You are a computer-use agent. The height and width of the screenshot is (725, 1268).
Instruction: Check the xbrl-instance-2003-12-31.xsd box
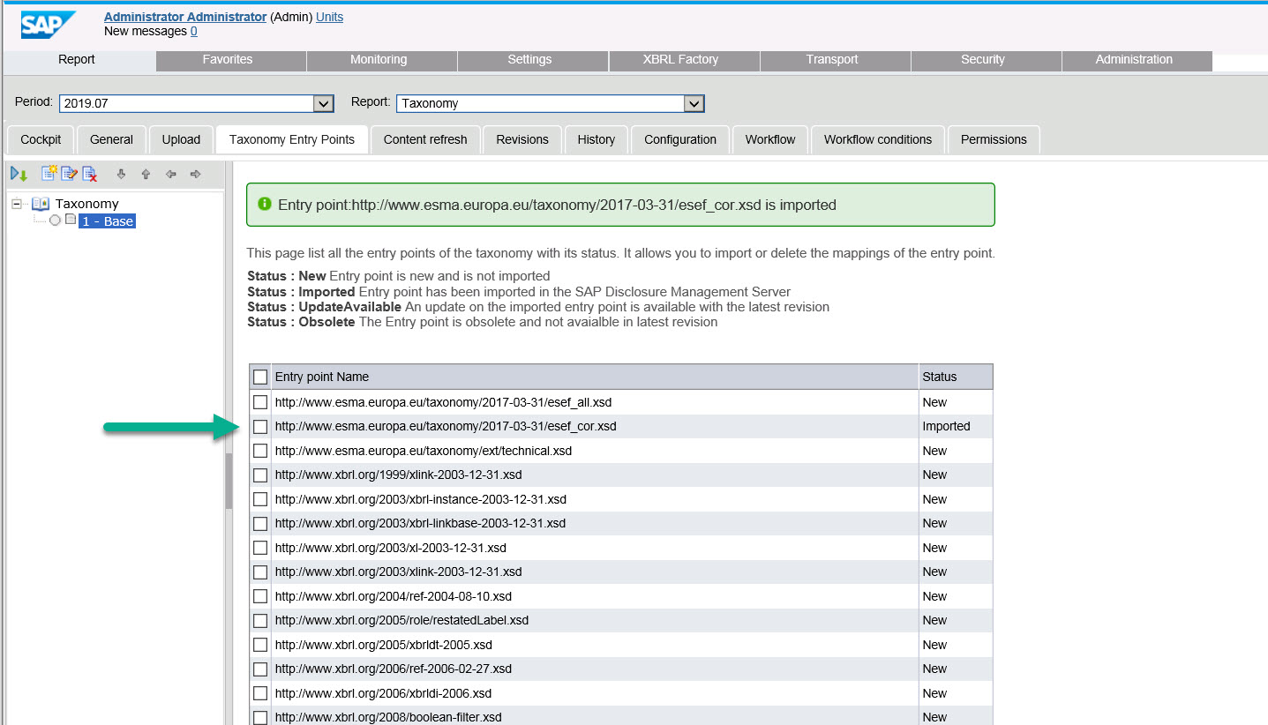(x=260, y=499)
